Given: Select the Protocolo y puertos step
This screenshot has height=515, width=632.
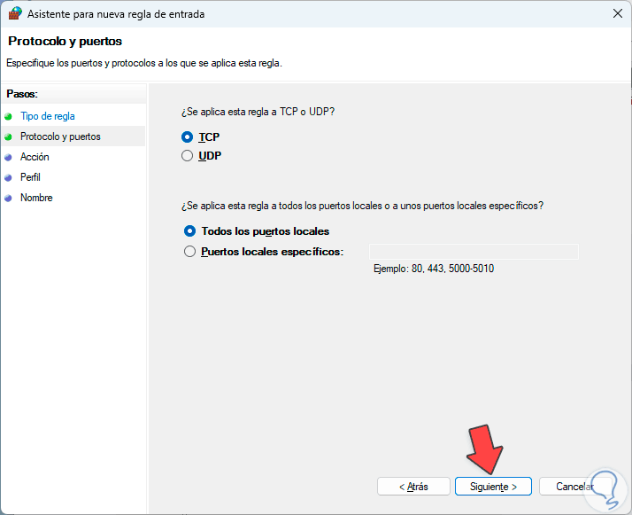Looking at the screenshot, I should coord(60,137).
